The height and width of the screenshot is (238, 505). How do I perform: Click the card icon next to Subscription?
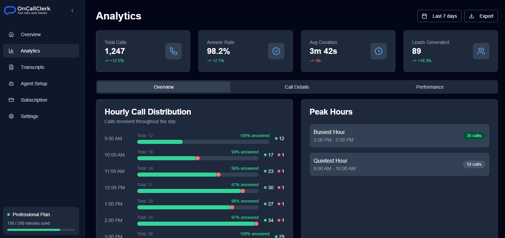point(11,100)
